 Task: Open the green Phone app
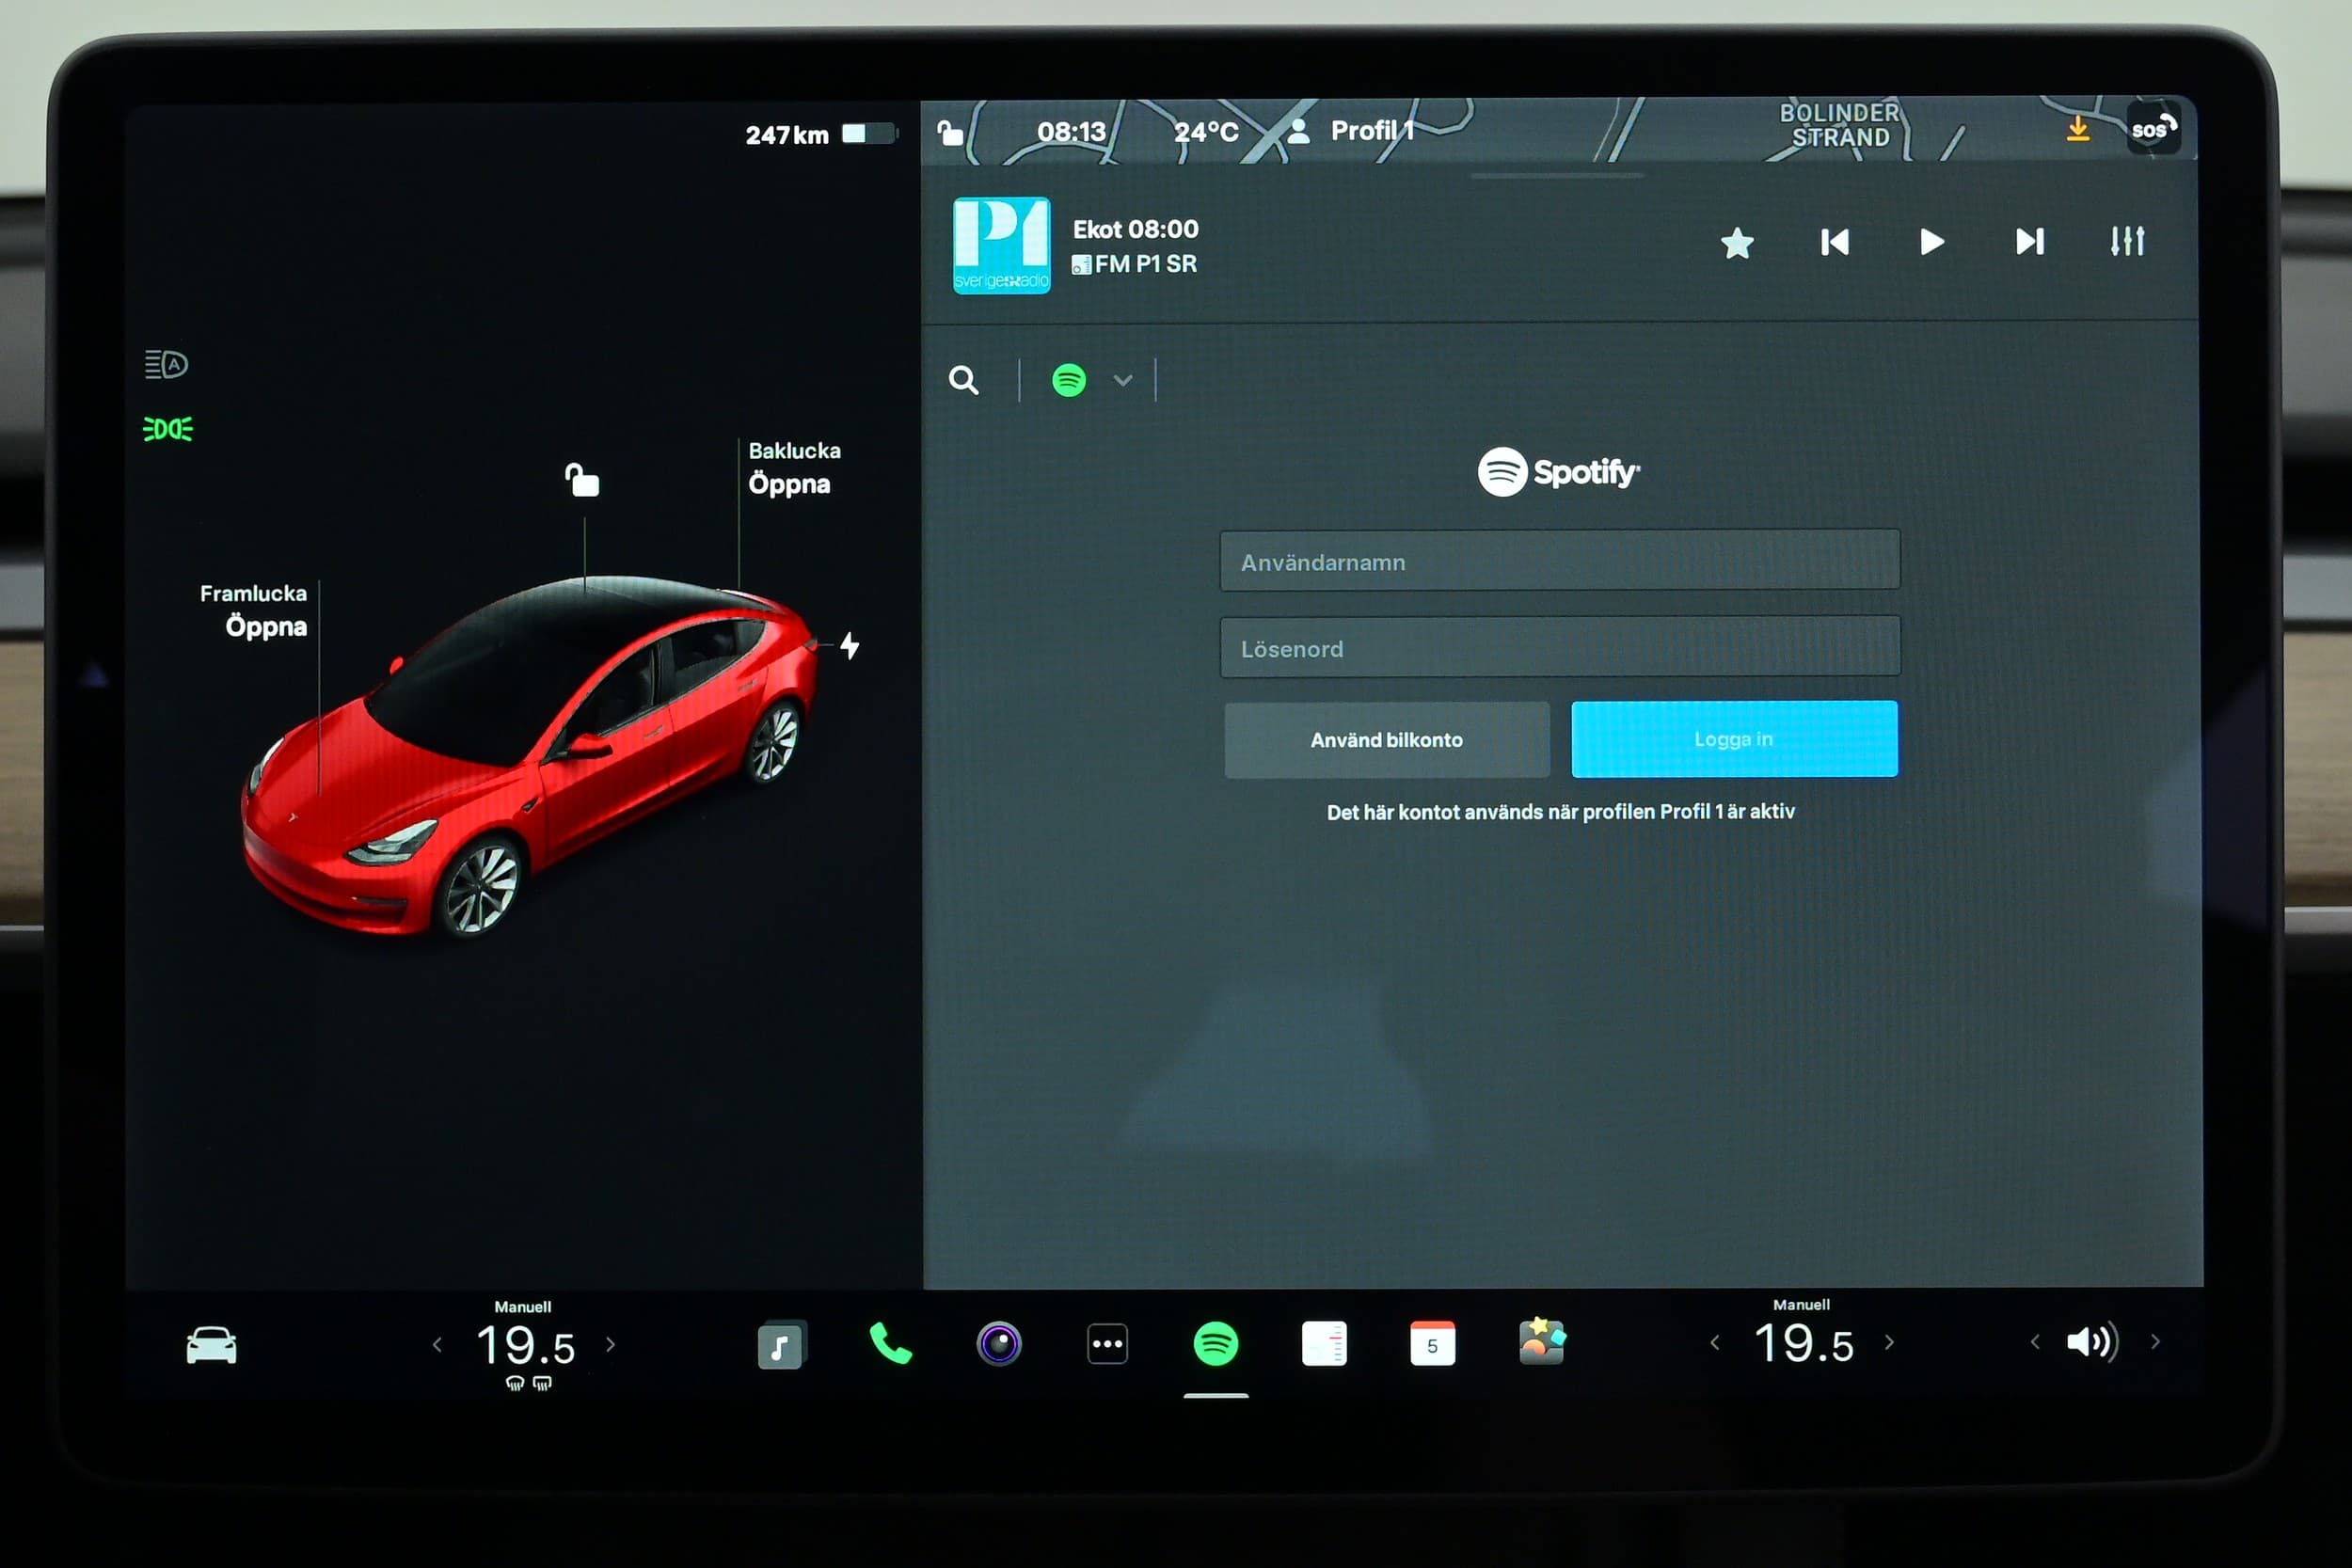click(890, 1344)
